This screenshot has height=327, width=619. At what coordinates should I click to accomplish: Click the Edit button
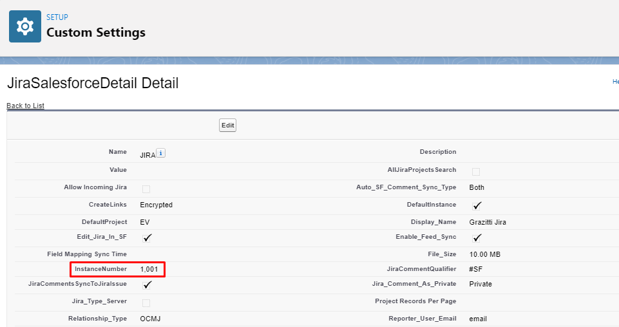228,126
